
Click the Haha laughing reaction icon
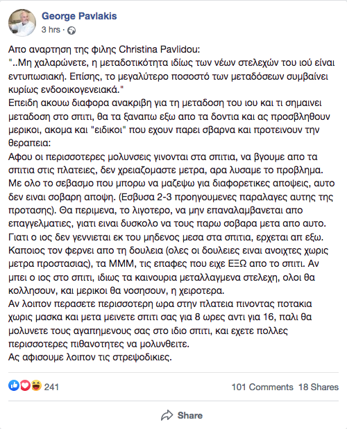click(36, 385)
